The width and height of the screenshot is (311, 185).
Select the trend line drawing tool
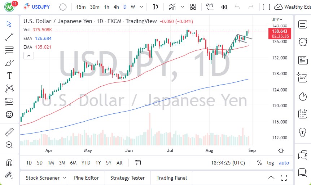[x=9, y=36]
